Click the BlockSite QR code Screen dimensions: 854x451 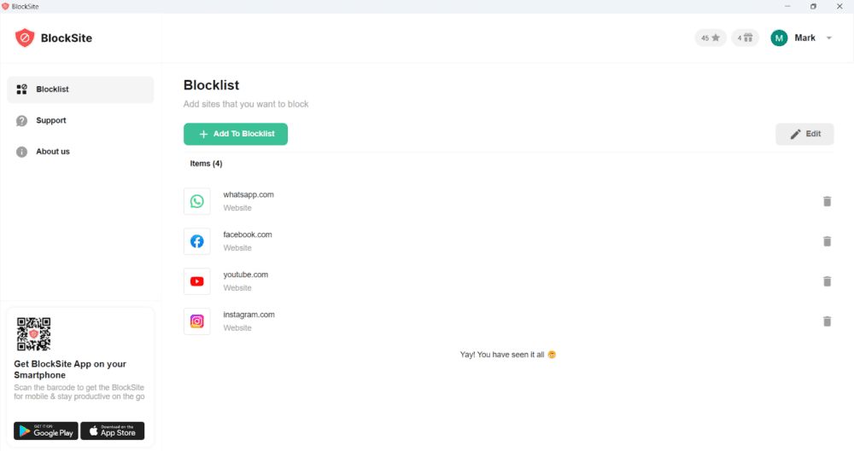[34, 334]
